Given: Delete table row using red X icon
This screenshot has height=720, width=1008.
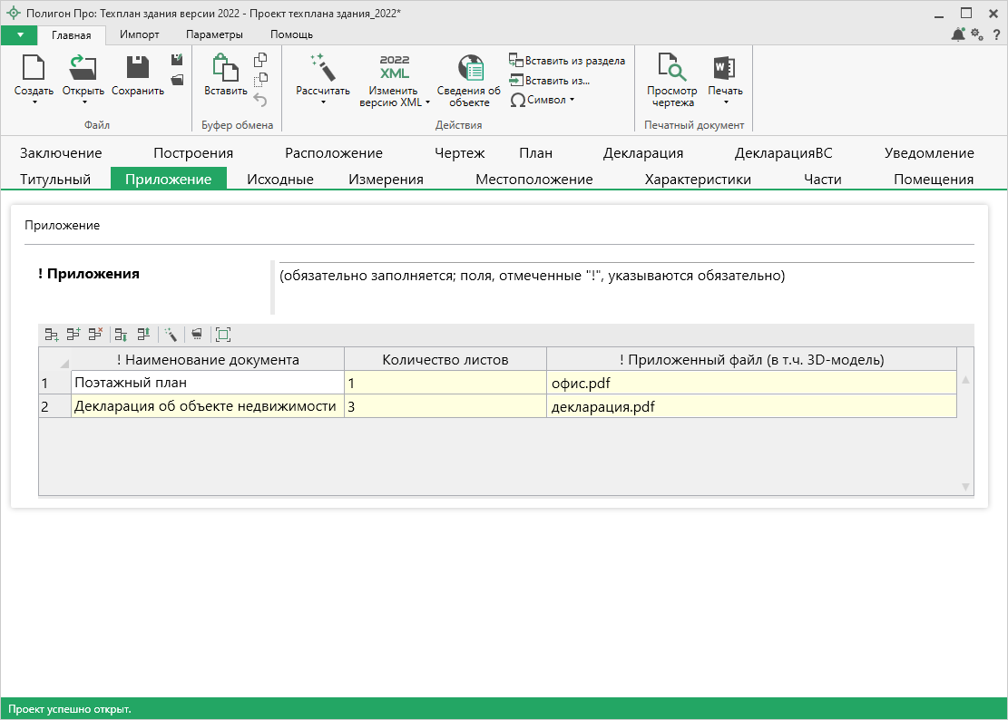Looking at the screenshot, I should tap(95, 335).
